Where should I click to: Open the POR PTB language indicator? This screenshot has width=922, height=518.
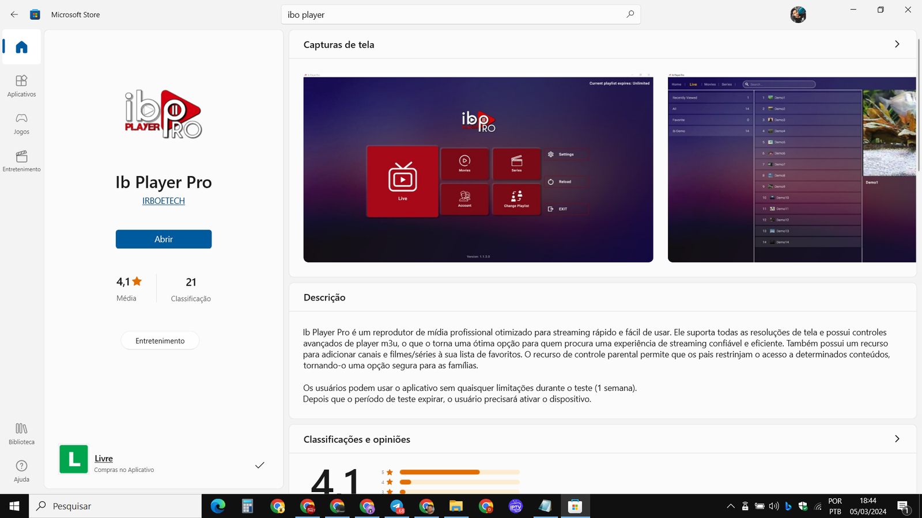click(x=834, y=506)
